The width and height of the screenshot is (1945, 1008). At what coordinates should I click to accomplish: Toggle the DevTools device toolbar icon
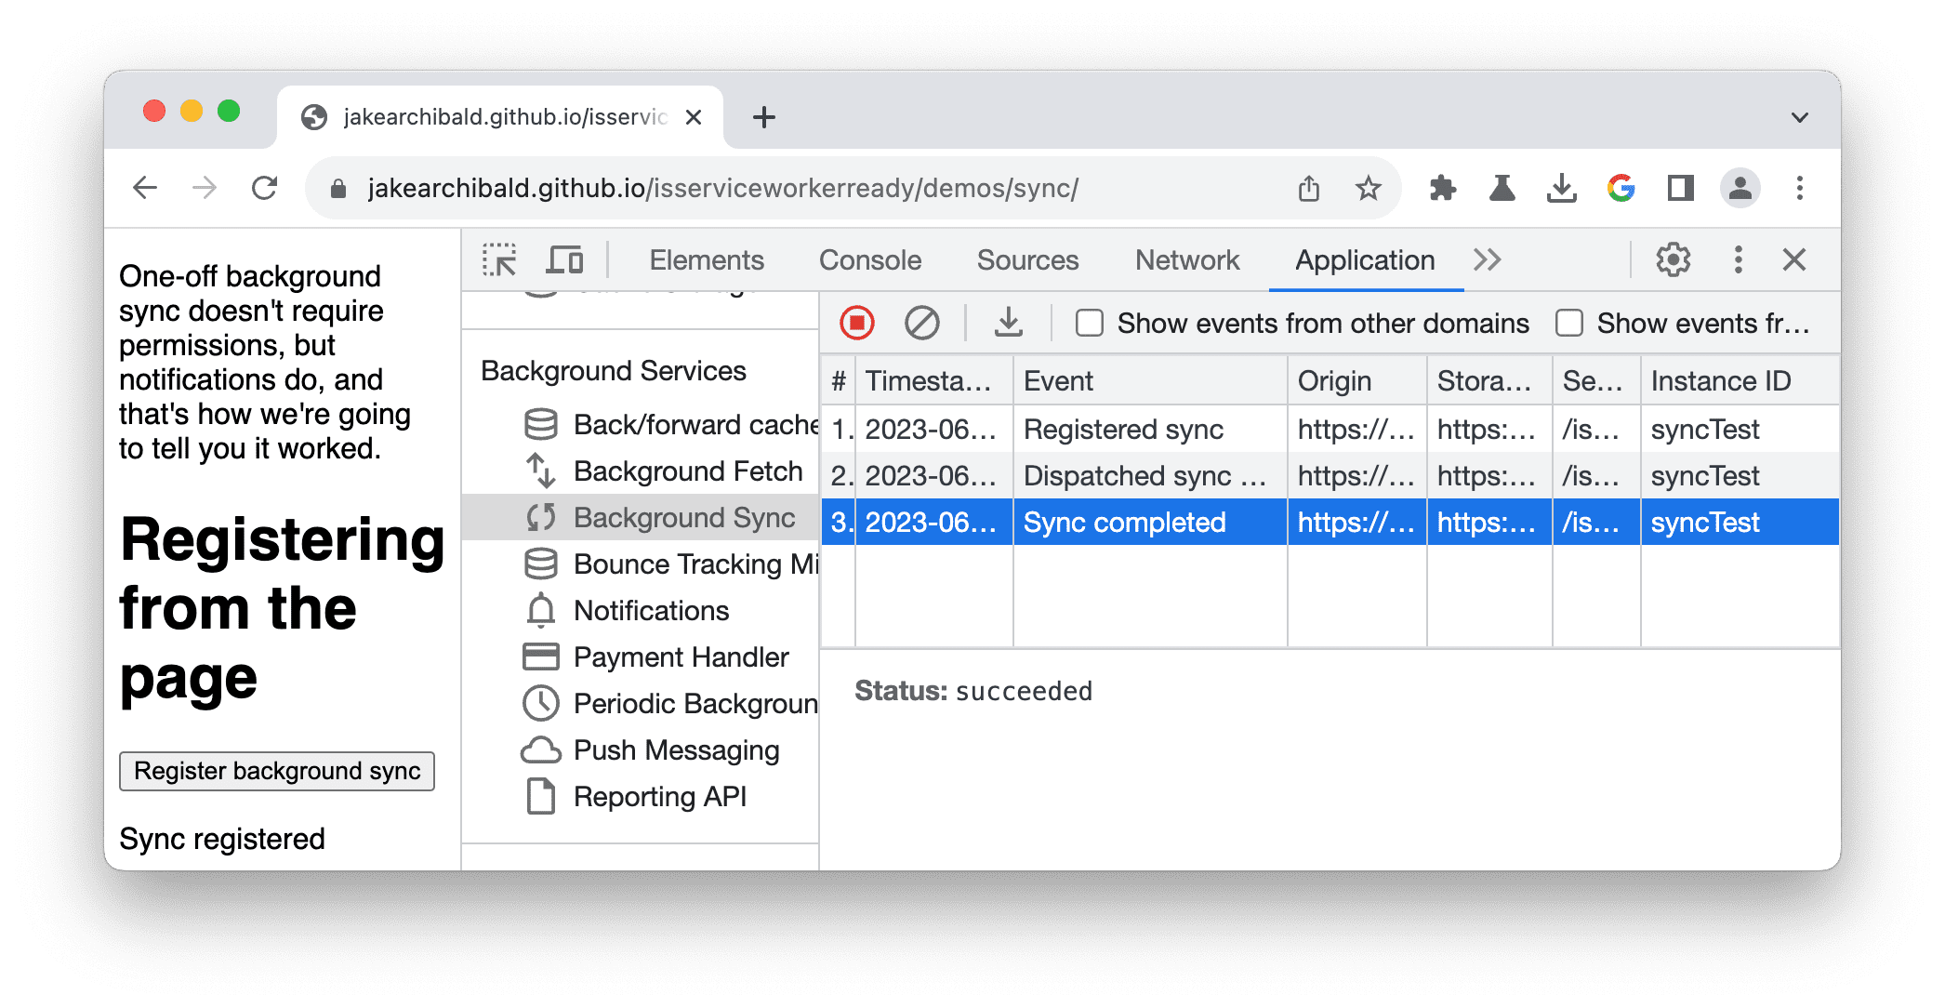(x=564, y=259)
